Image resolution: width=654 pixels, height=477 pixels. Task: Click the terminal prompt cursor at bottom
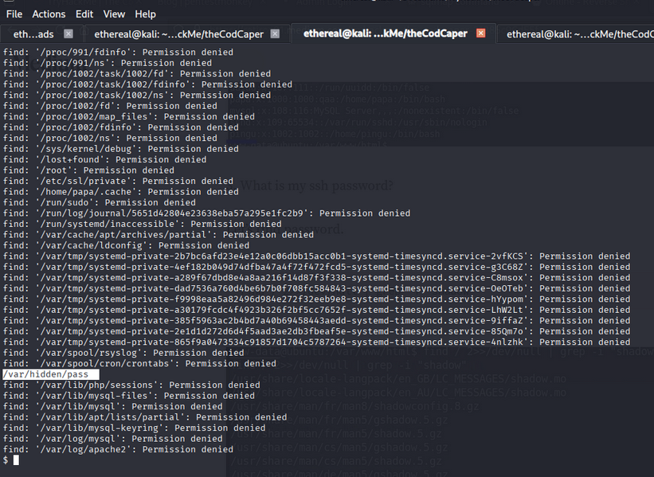coord(16,460)
